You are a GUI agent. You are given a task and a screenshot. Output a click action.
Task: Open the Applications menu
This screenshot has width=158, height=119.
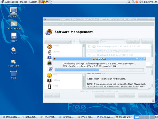(x=11, y=2)
